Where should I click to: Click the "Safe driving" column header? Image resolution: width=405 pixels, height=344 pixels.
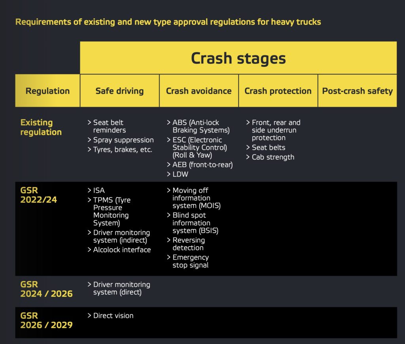119,91
